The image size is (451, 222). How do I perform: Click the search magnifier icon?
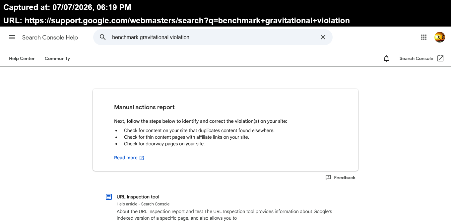(103, 37)
